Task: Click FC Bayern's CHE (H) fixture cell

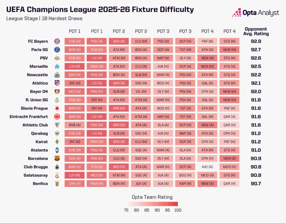Action: click(x=74, y=41)
